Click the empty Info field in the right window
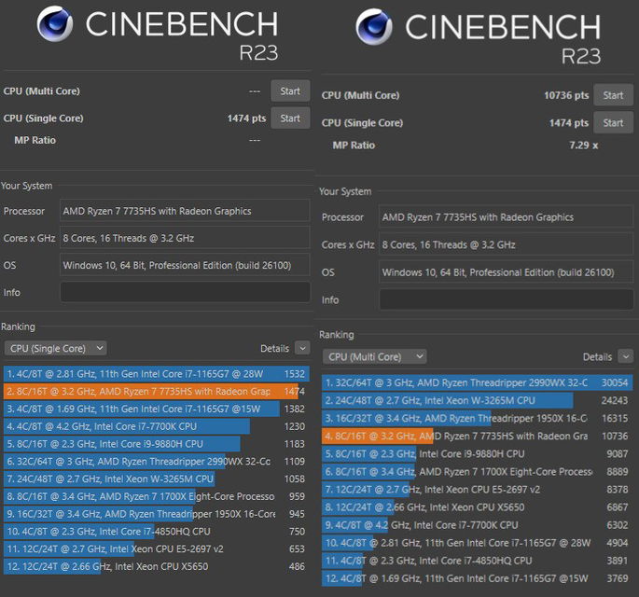Screen dimensions: 639x597 (x=504, y=299)
